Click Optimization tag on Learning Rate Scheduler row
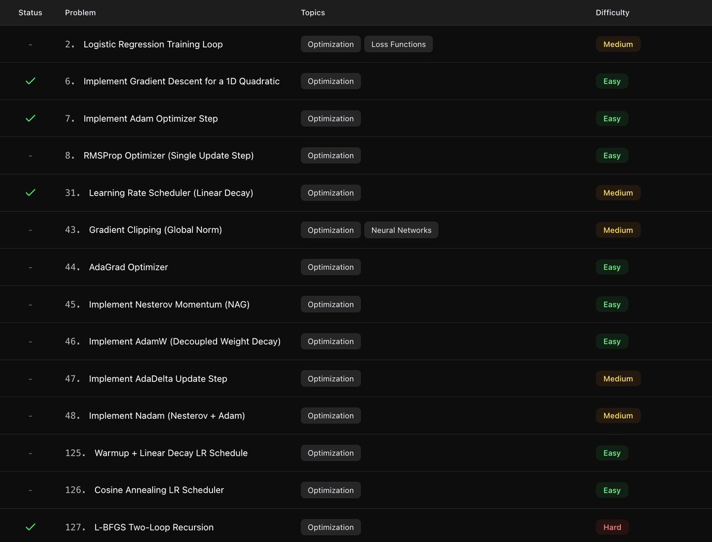The width and height of the screenshot is (712, 542). [x=330, y=193]
